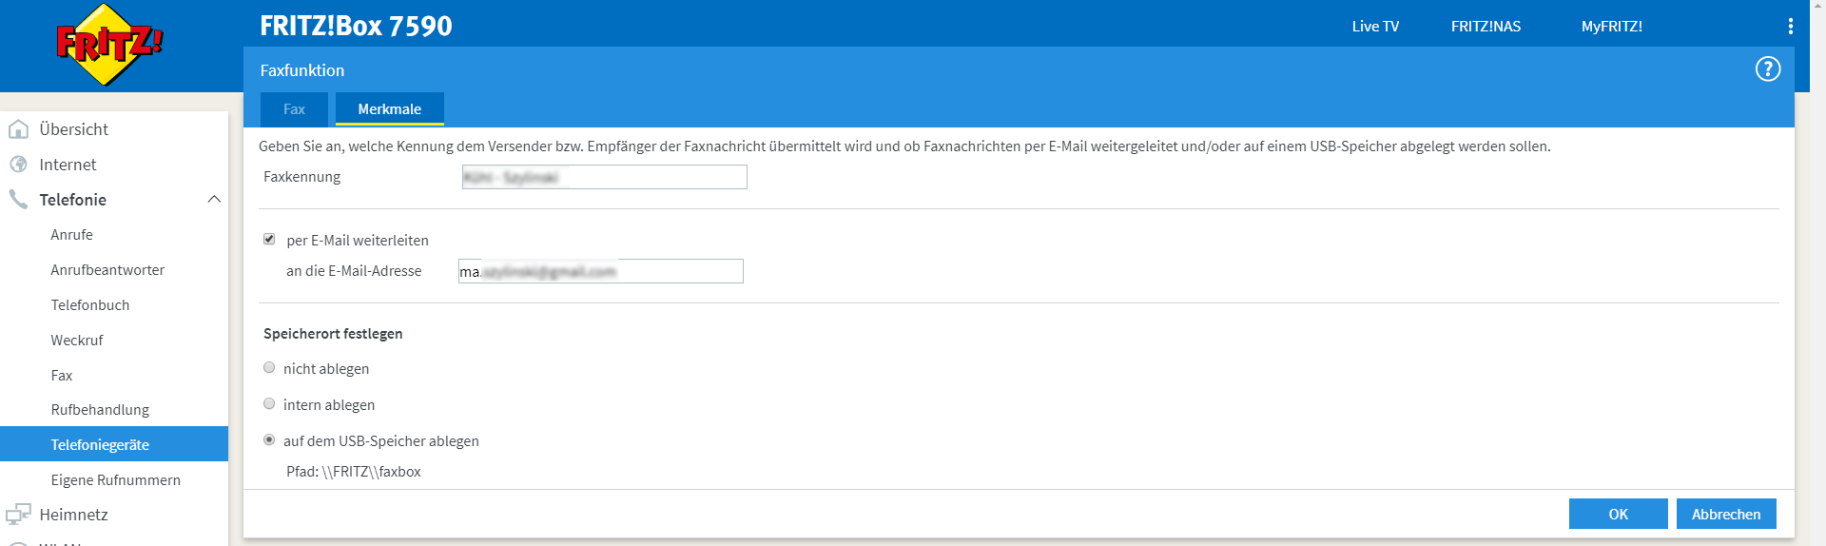The height and width of the screenshot is (546, 1826).
Task: Click the FRITZ! logo
Action: click(109, 45)
